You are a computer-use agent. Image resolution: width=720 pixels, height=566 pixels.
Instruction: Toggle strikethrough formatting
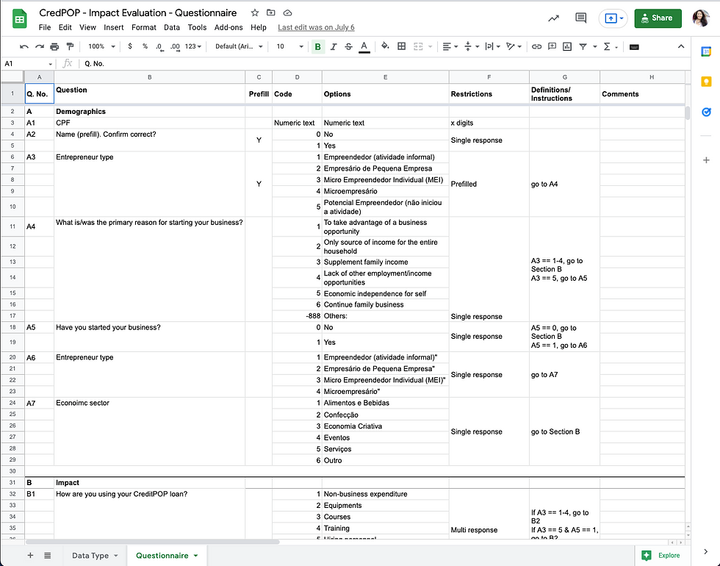tap(348, 46)
